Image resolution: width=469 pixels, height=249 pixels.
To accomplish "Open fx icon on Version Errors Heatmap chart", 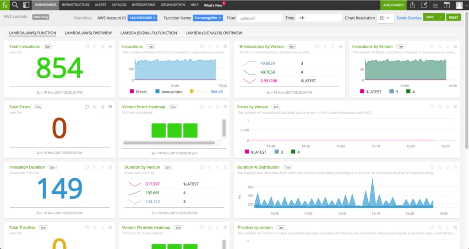I will tap(210, 107).
